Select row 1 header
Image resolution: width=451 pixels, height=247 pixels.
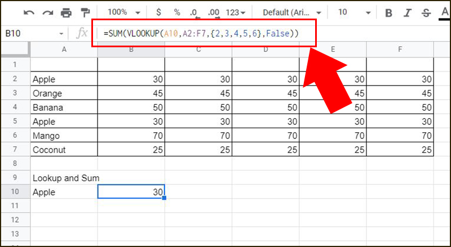(x=16, y=64)
